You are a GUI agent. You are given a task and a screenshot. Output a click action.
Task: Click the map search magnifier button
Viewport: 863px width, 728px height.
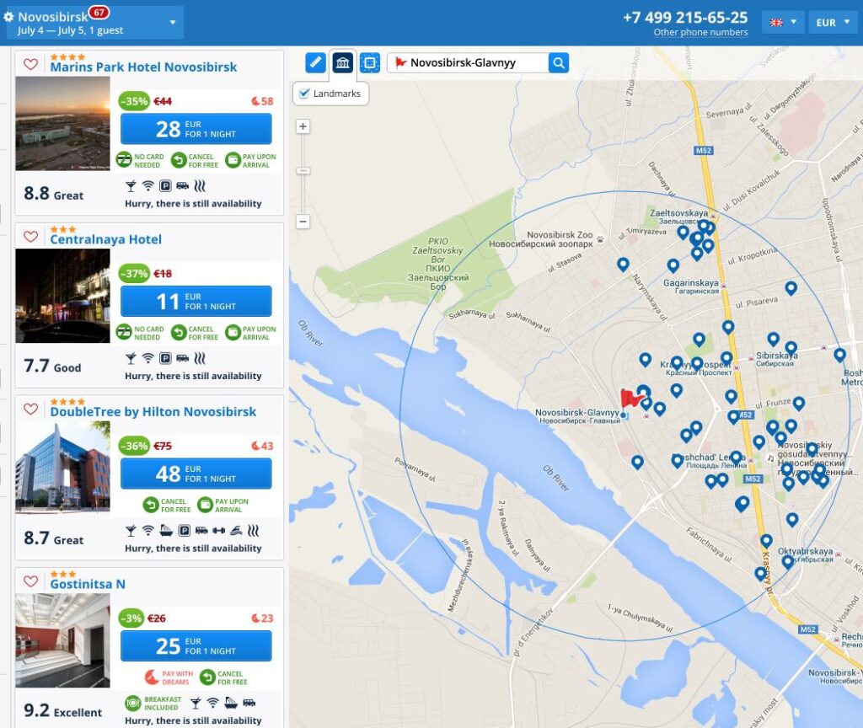click(559, 62)
